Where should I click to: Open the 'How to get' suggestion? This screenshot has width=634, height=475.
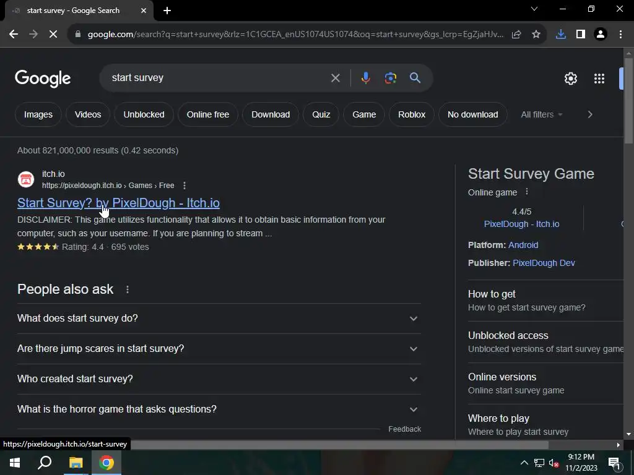tap(545, 301)
